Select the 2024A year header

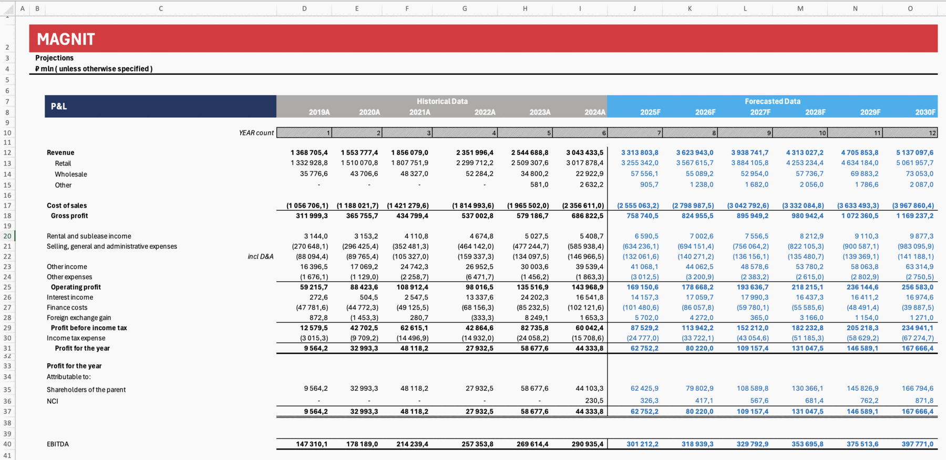point(595,112)
